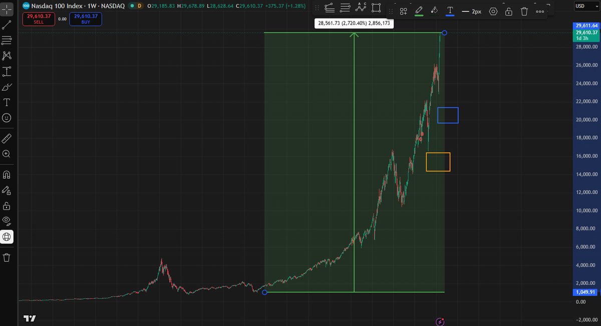Click the blue 1,049.91 price axis label

point(586,292)
